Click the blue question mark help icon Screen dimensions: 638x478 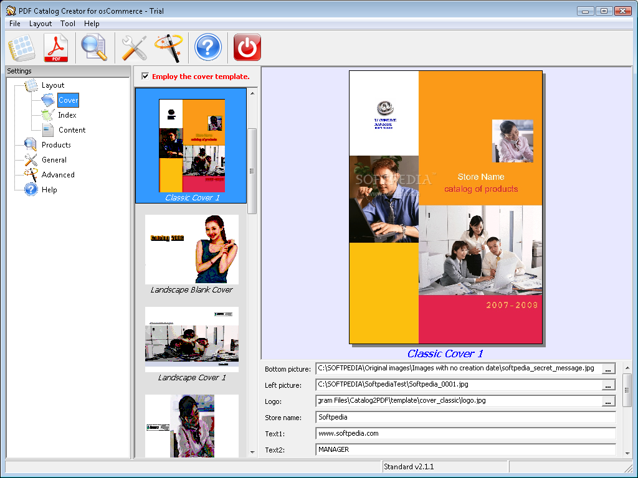point(208,47)
